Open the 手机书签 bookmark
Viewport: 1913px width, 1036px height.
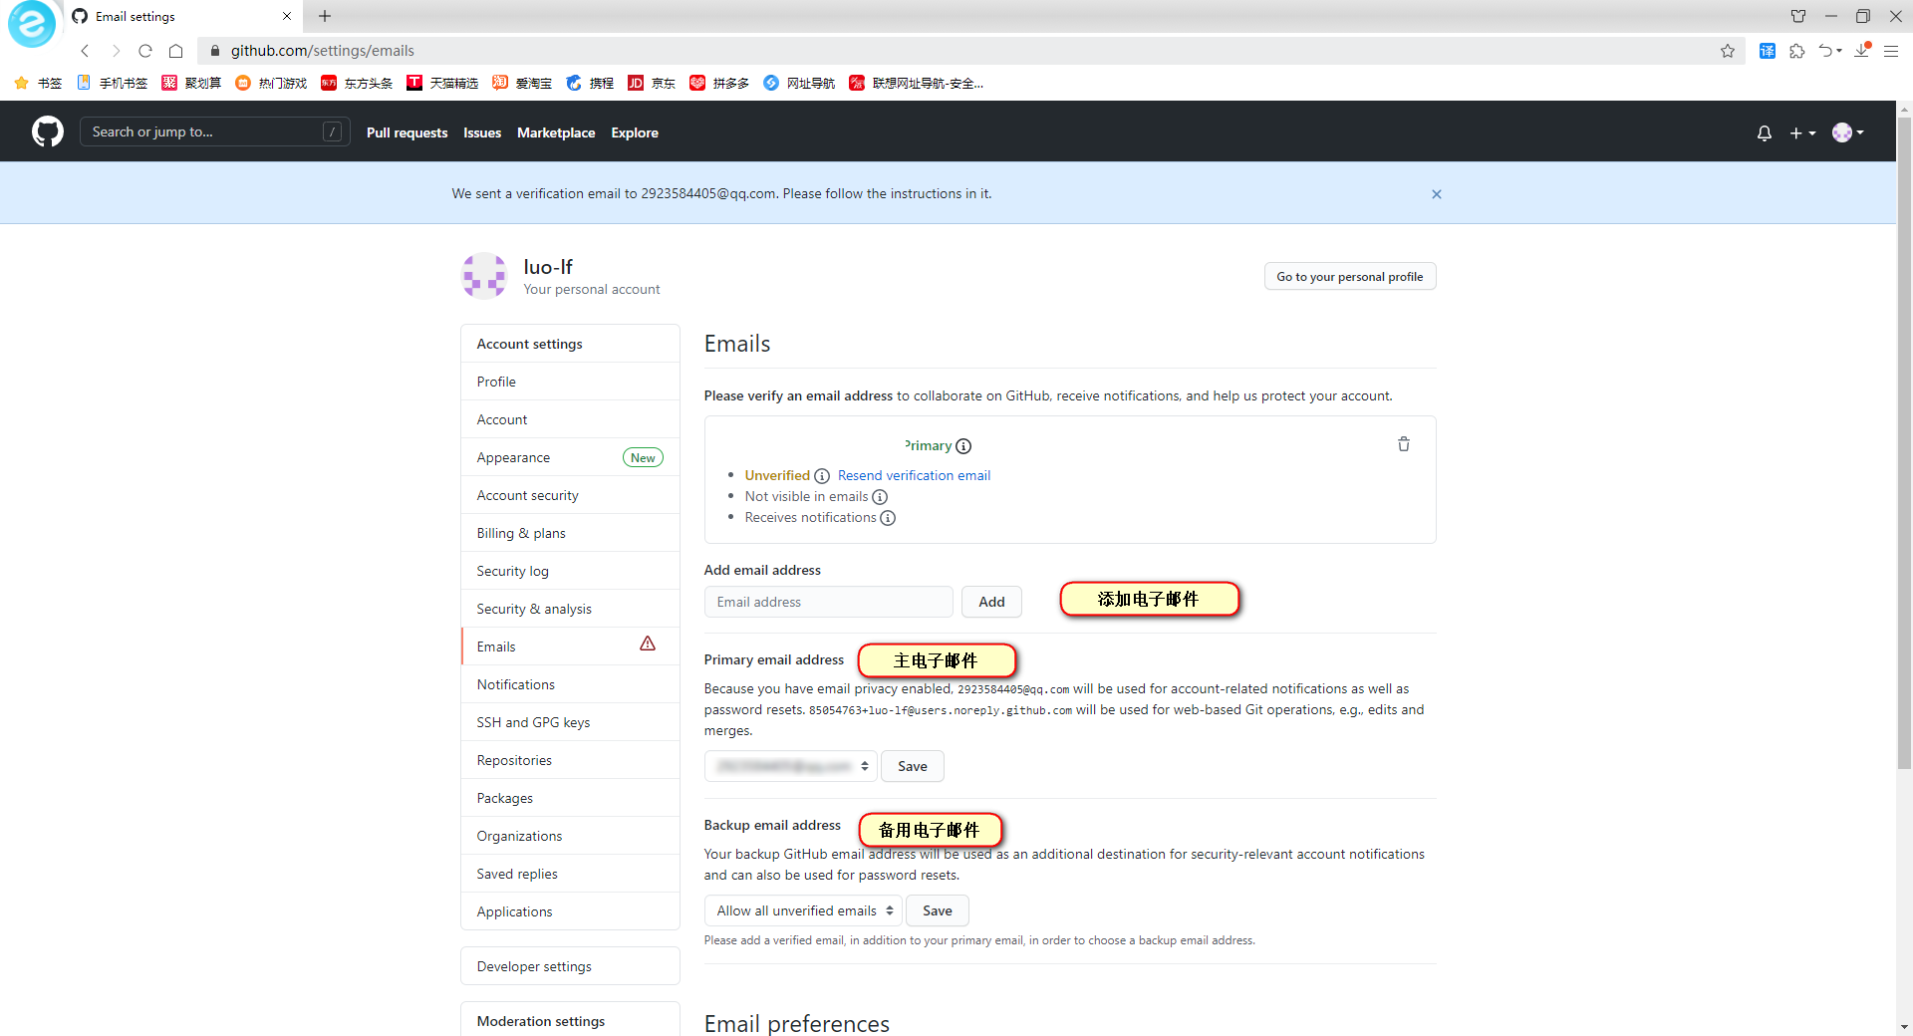click(x=113, y=84)
